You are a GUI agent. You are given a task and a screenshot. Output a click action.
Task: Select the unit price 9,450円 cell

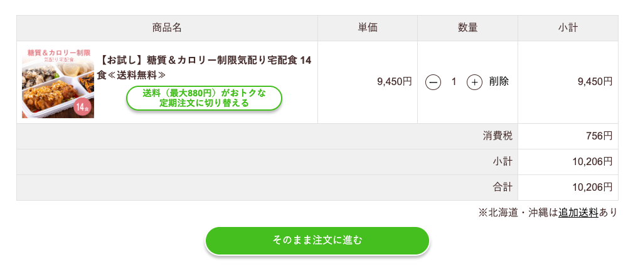point(368,82)
